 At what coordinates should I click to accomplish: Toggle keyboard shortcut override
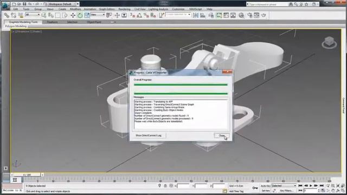pos(124,15)
